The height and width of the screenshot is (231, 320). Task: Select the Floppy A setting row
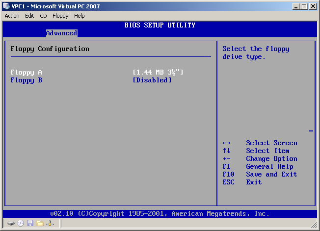(x=97, y=72)
